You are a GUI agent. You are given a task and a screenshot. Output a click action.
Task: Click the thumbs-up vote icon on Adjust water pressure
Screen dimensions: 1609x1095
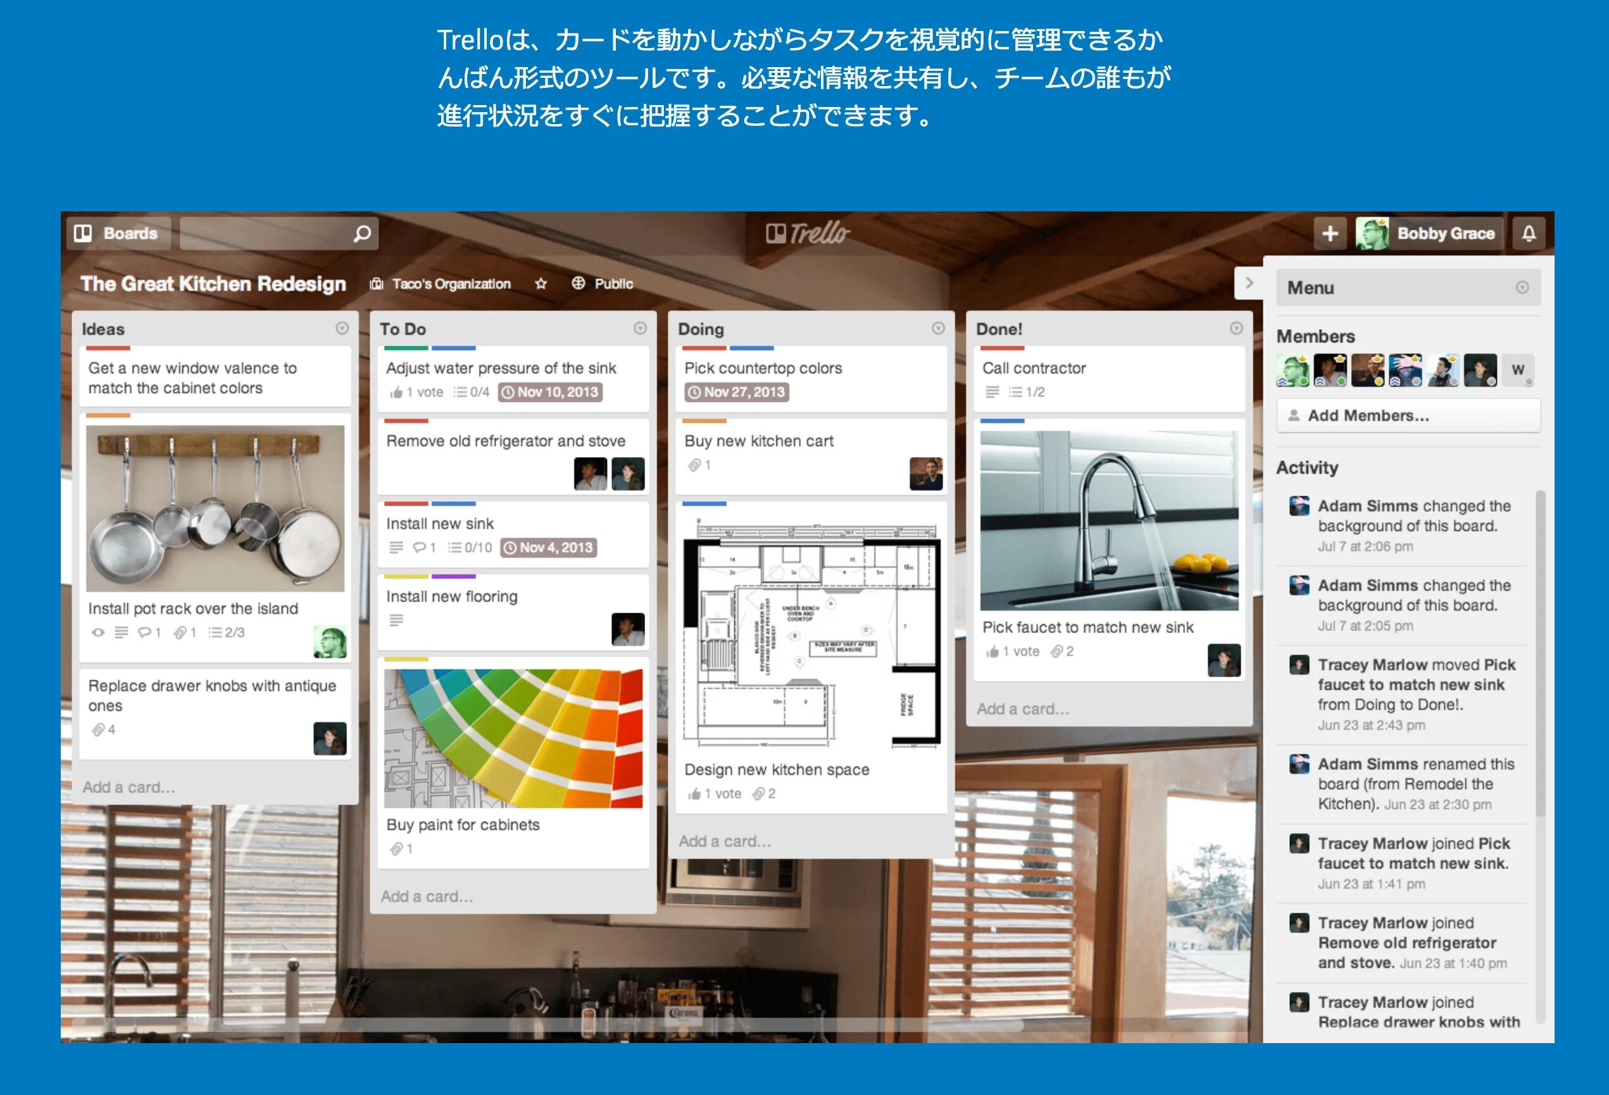click(396, 392)
